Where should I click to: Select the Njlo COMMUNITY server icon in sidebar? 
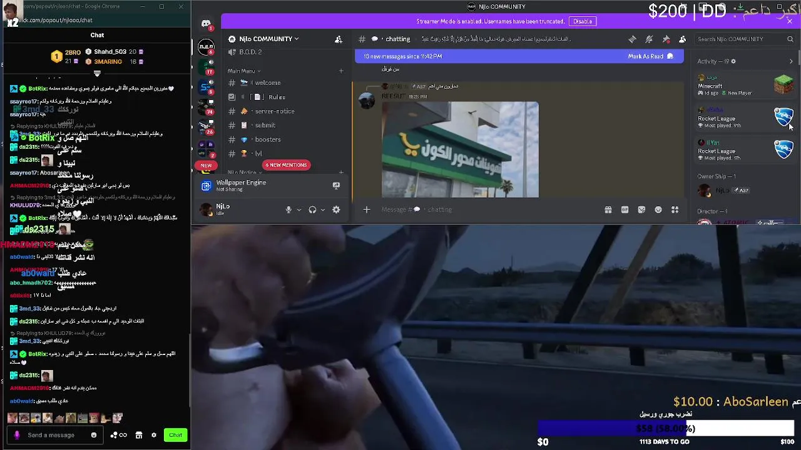(206, 47)
